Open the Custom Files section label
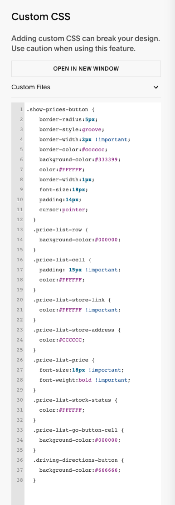 tap(31, 87)
